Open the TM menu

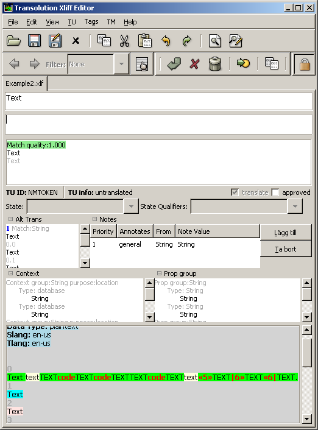point(111,22)
